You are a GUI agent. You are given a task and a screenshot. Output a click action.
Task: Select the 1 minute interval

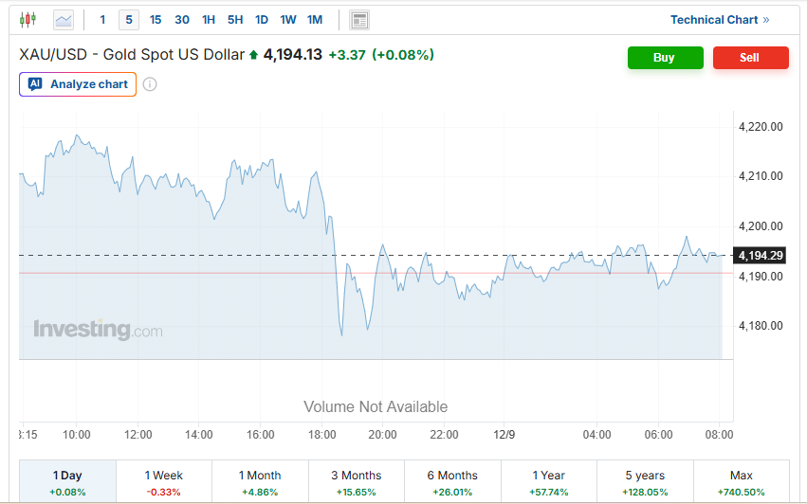tap(102, 19)
